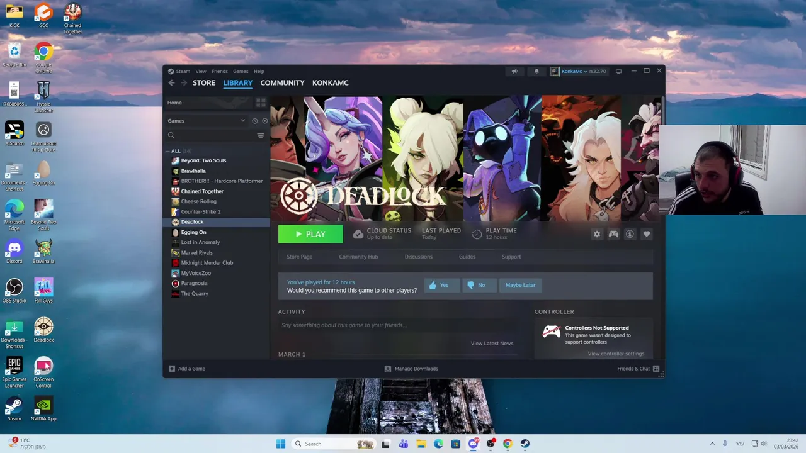Viewport: 806px width, 453px height.
Task: Open KonkaMc account dropdown
Action: click(x=579, y=71)
